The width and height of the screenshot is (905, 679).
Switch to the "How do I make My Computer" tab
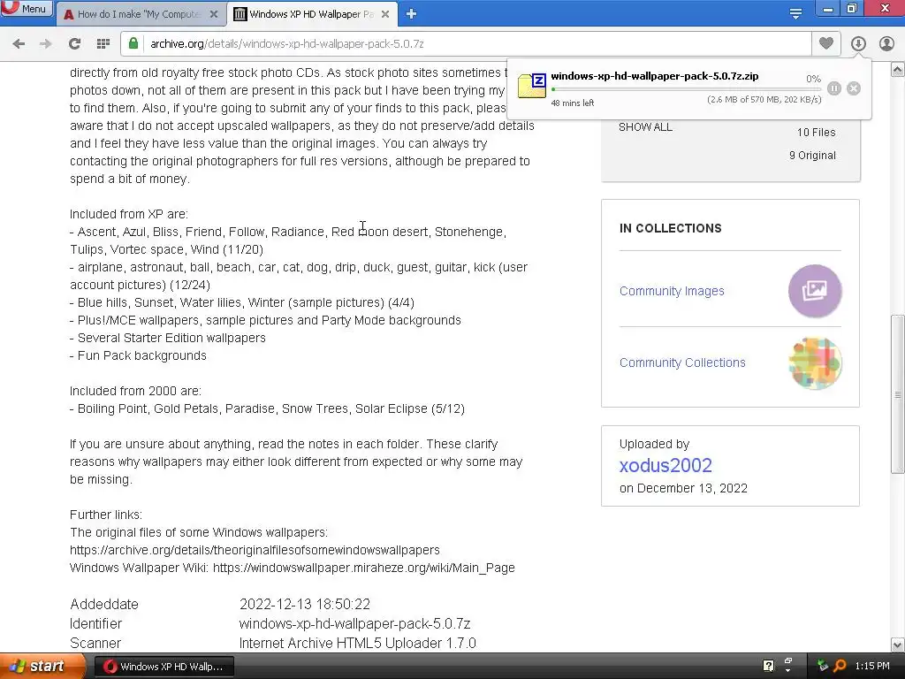[x=139, y=14]
